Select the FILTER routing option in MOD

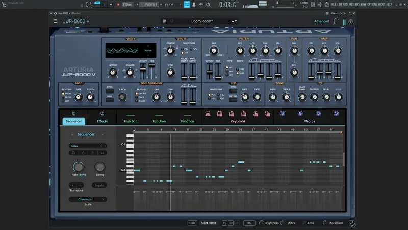tap(64, 97)
